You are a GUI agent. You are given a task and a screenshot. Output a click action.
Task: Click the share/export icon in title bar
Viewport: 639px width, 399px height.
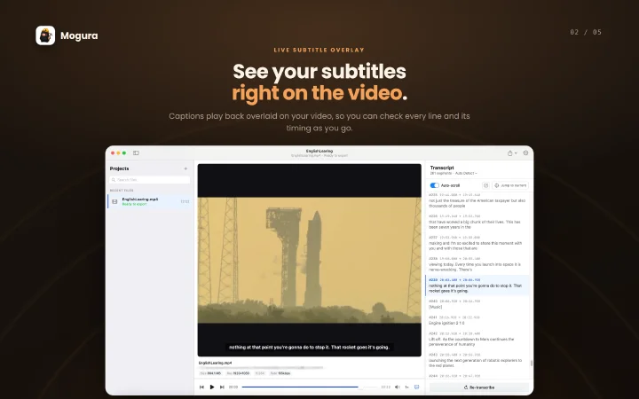(509, 153)
